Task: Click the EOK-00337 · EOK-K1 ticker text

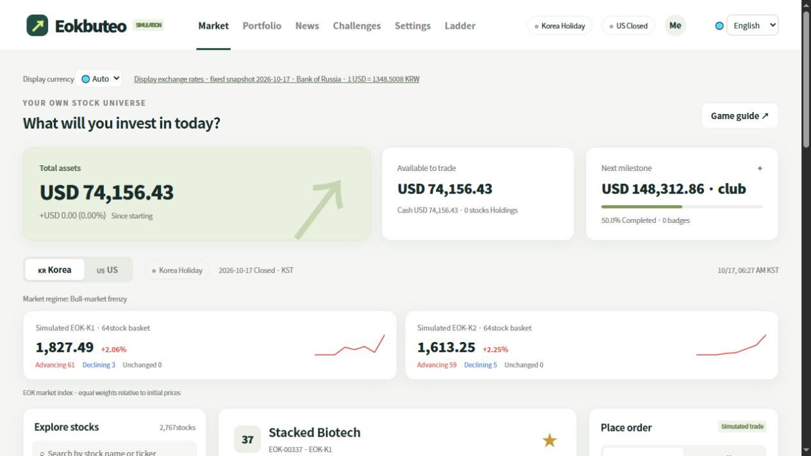Action: click(301, 450)
